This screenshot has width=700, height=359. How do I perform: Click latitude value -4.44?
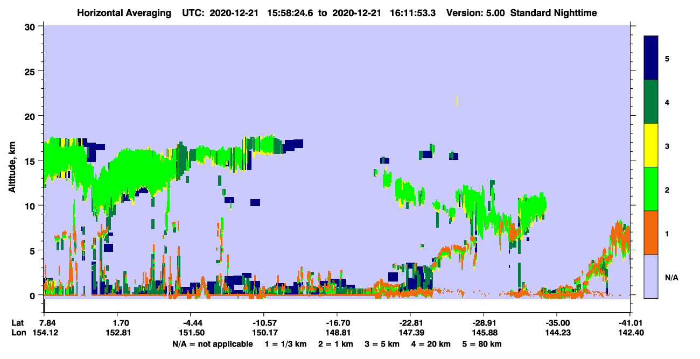pos(192,323)
